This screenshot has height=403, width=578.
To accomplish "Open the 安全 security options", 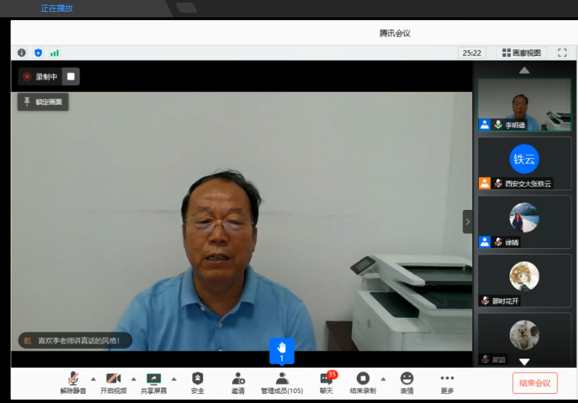I will 198,383.
